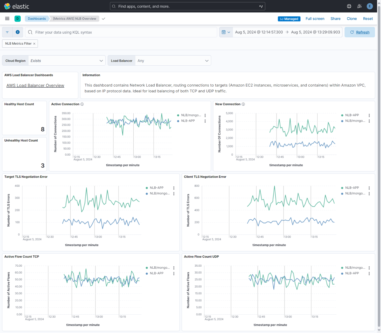Open the Share menu
Image resolution: width=381 pixels, height=333 pixels.
(335, 18)
